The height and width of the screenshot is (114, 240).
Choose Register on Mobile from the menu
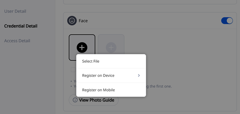[99, 90]
